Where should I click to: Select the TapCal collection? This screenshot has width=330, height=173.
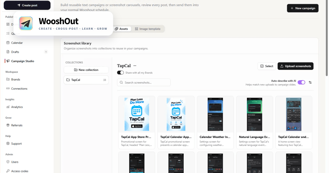pos(86,80)
